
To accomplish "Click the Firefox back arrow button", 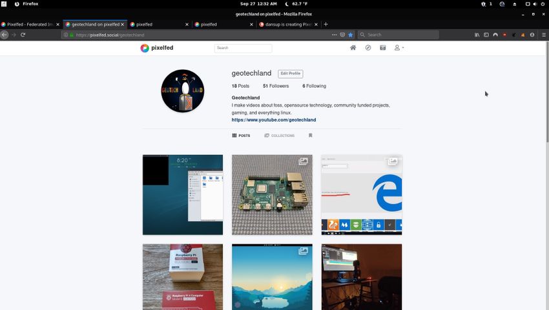I will (x=5, y=35).
